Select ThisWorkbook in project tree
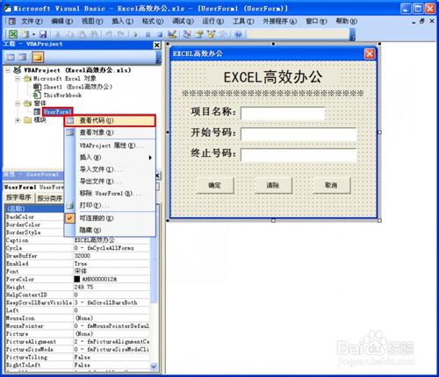439x377 pixels. [x=62, y=96]
